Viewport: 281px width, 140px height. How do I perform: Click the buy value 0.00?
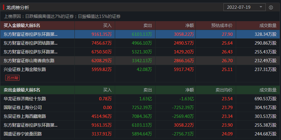coord(107,107)
